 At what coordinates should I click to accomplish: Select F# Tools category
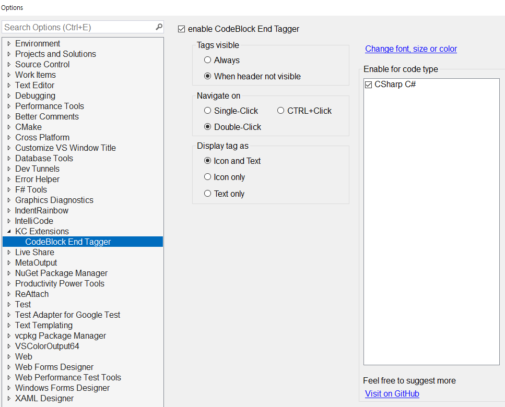(x=31, y=189)
